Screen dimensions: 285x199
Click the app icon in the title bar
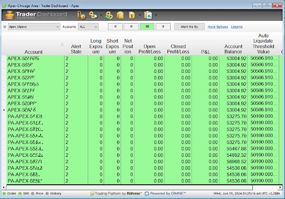tap(4, 6)
